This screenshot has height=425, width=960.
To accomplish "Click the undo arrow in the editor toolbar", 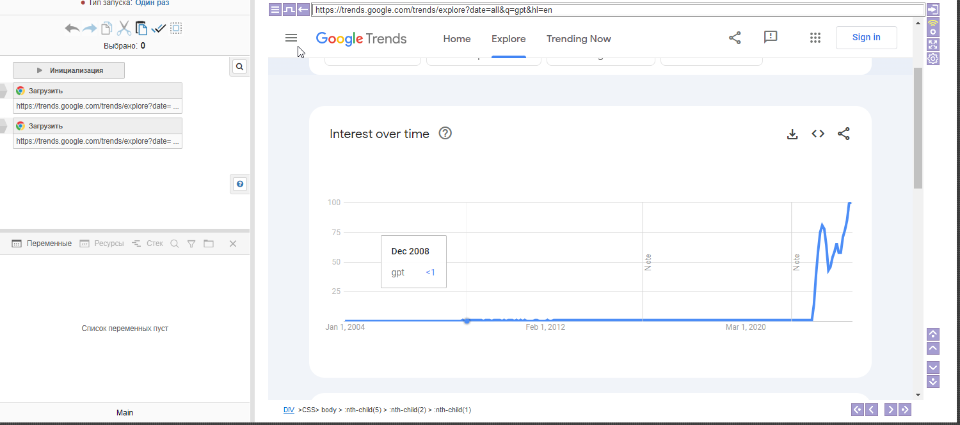I will click(x=72, y=28).
